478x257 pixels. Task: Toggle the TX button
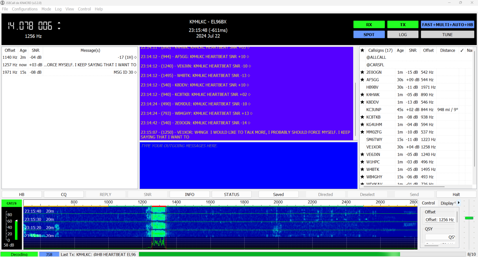(403, 25)
